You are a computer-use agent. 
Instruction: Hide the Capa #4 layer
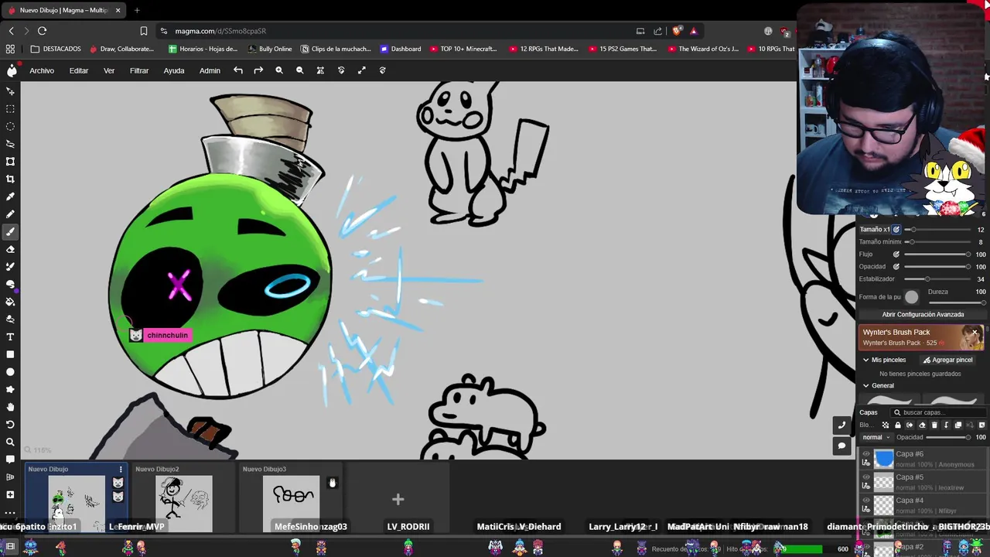click(x=866, y=501)
